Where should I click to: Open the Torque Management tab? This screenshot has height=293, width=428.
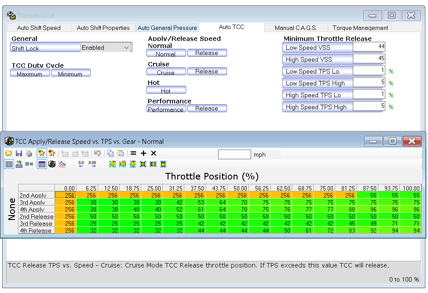click(360, 28)
